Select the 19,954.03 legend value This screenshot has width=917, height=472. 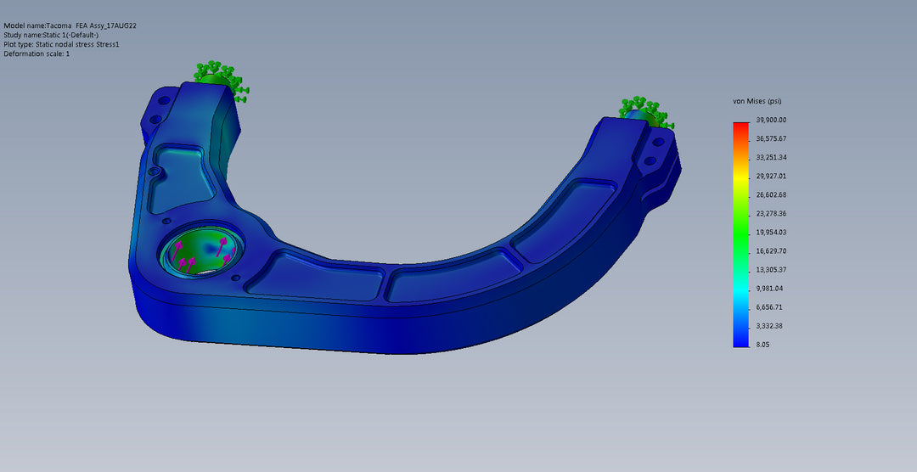click(x=769, y=232)
